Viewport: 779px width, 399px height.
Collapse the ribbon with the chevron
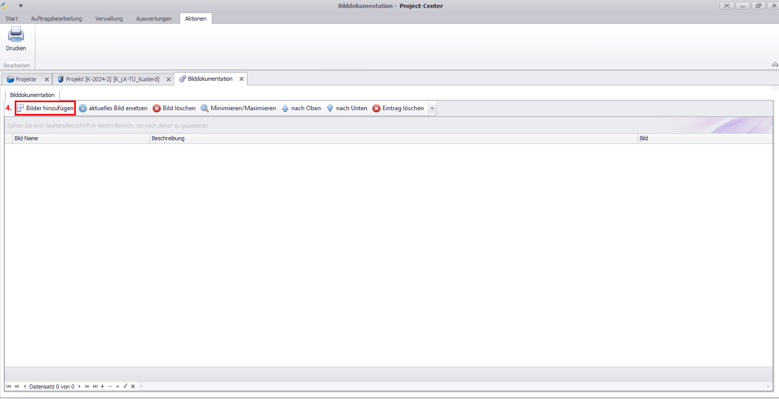click(x=775, y=65)
